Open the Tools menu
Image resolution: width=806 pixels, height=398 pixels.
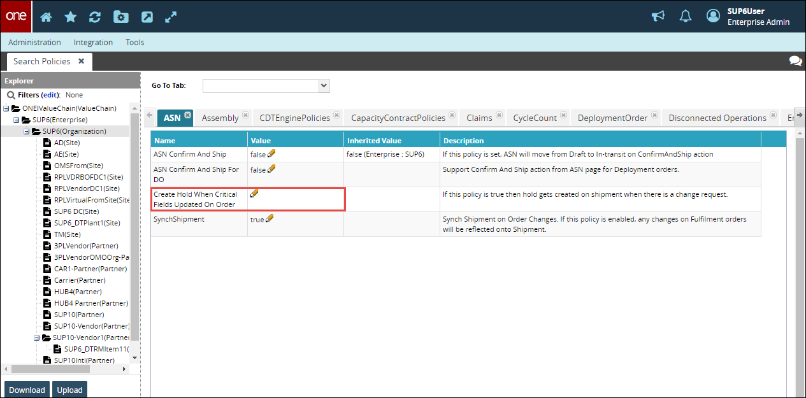(x=134, y=42)
